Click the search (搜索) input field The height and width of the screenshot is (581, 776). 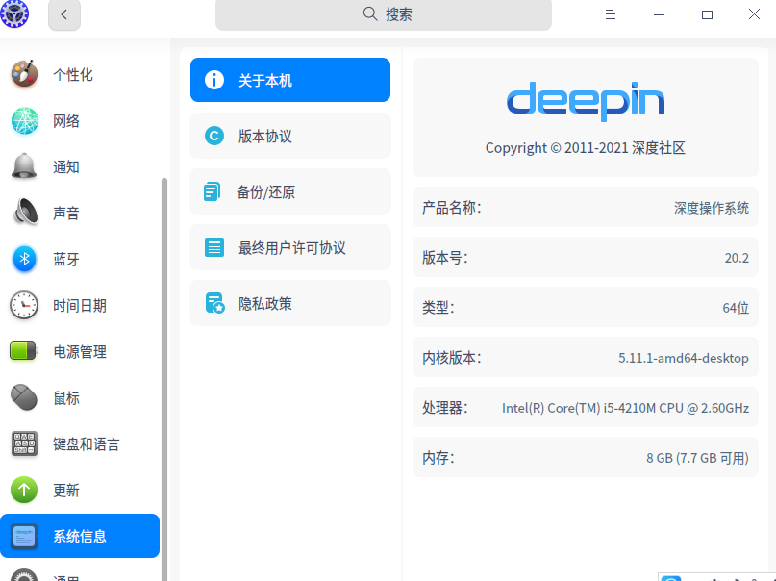tap(383, 14)
